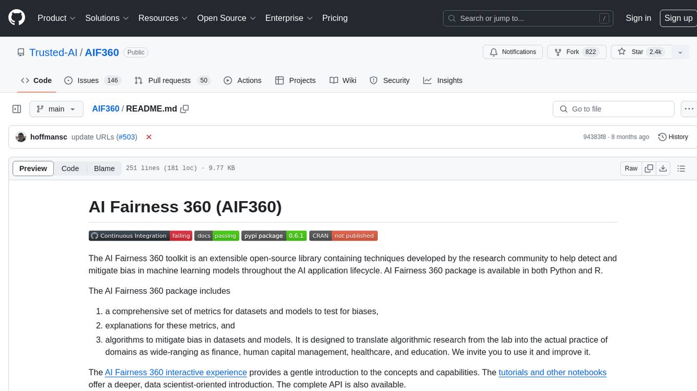Open the Projects tab
Viewport: 697px width, 391px height.
pos(295,80)
